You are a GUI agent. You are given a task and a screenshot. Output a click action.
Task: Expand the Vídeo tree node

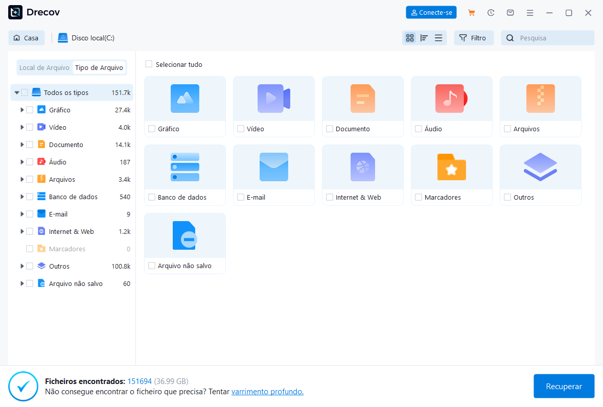point(22,127)
